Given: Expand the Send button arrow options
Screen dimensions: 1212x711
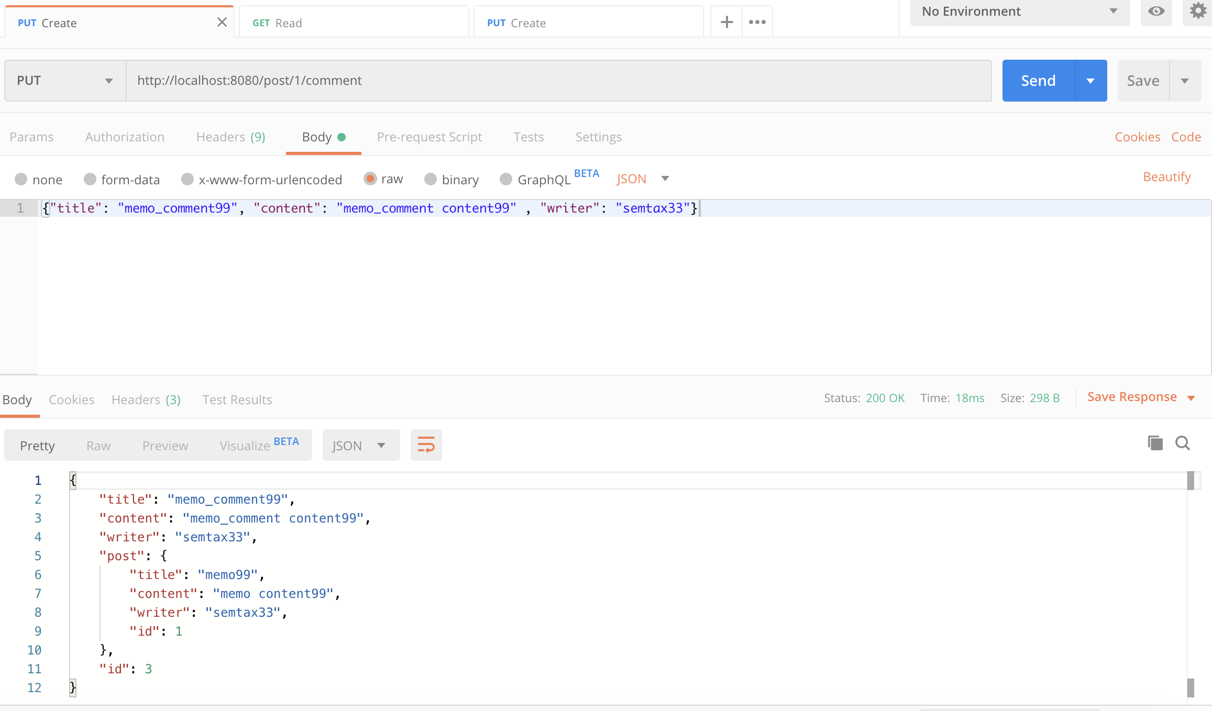Looking at the screenshot, I should 1090,81.
